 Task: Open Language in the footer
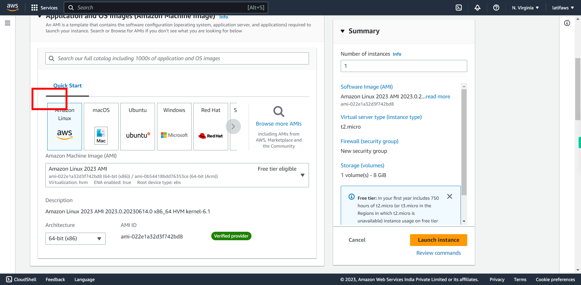(84, 280)
